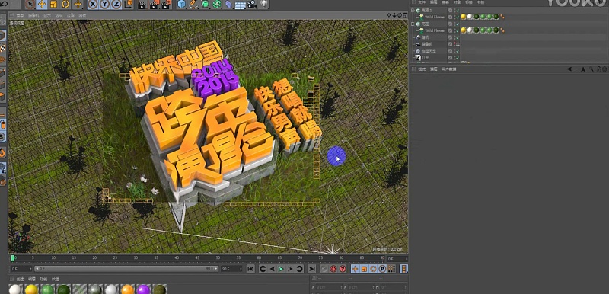Toggle the enable checkmark on the second Wild Flower
Screen dimensions: 609x294
coord(458,30)
